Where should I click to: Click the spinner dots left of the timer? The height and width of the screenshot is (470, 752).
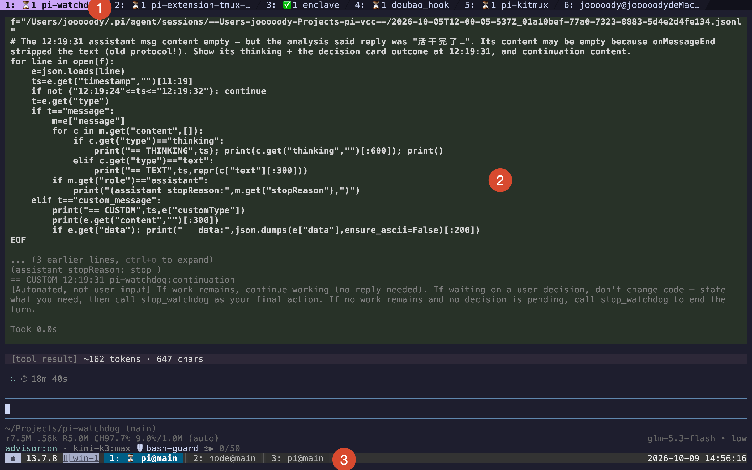[x=13, y=379]
